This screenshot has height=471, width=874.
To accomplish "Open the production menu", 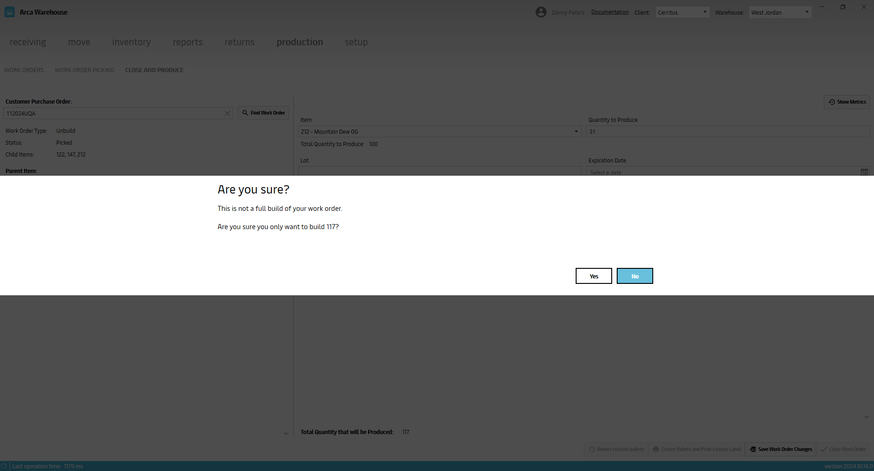I will tap(300, 42).
